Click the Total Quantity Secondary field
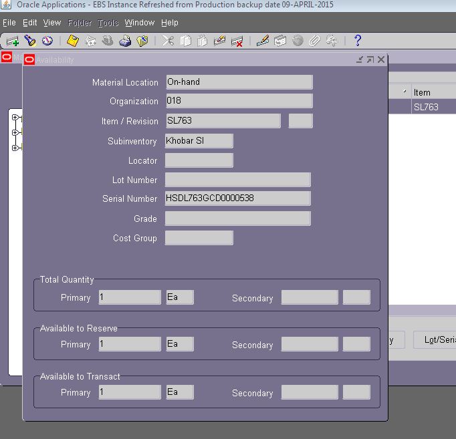456x439 pixels. coord(310,297)
